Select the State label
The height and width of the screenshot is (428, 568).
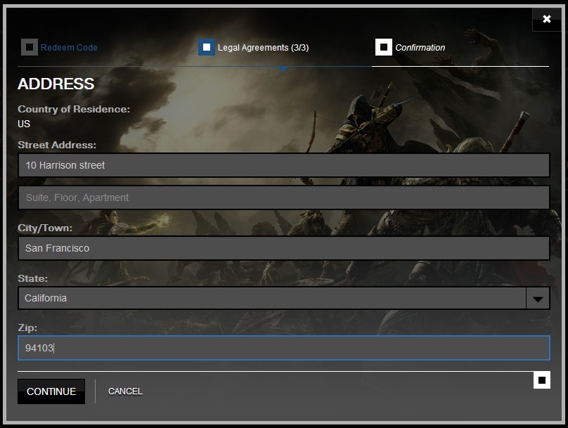32,278
